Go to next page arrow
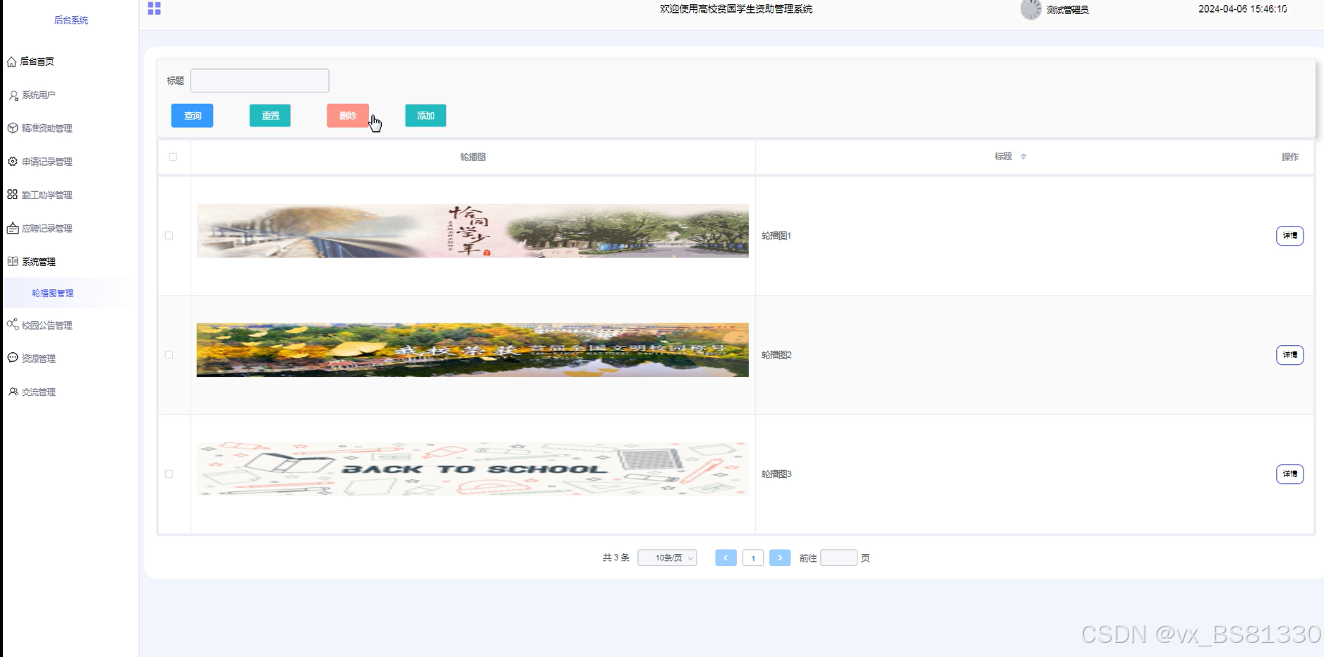1324x657 pixels. point(780,557)
